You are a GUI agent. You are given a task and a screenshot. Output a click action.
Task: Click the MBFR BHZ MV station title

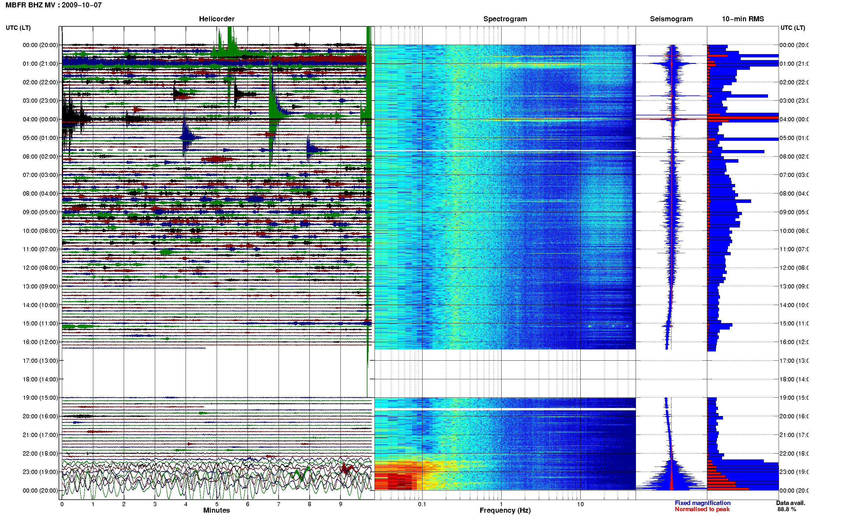[53, 5]
